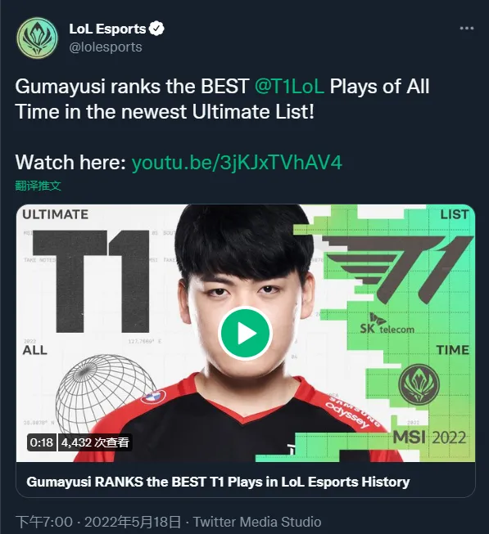Open the LoL Esports profile avatar
489x534 pixels.
pyautogui.click(x=37, y=38)
